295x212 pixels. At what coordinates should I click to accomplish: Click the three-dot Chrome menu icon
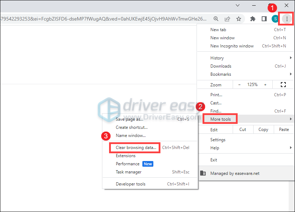pos(287,19)
